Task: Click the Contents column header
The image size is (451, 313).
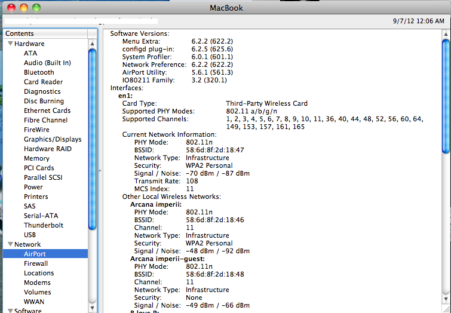Action: click(x=45, y=33)
